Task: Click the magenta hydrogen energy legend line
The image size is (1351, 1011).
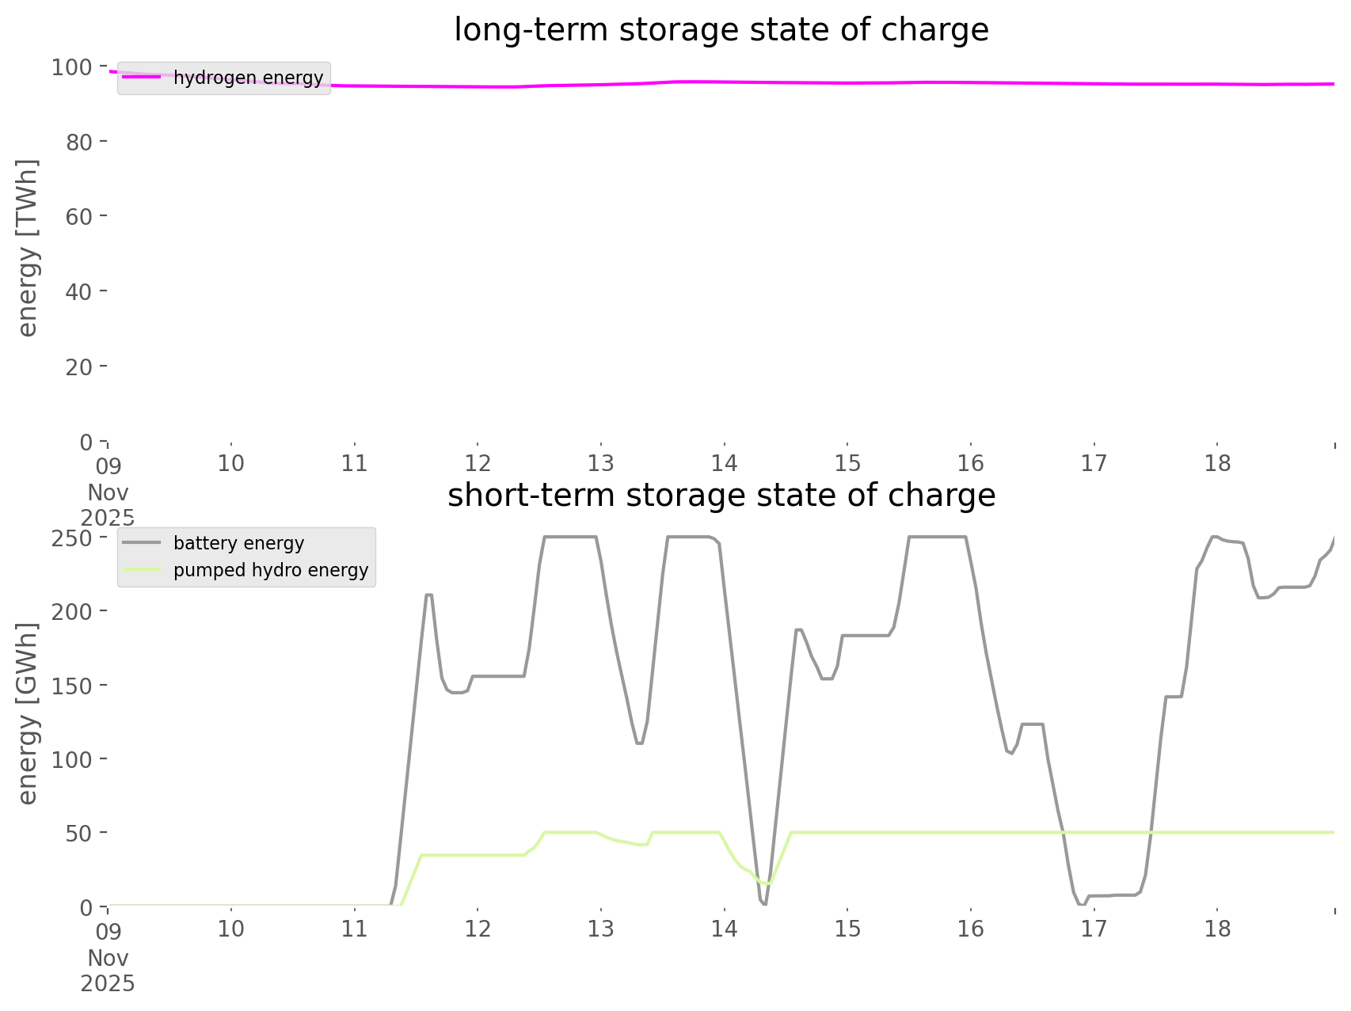Action: [x=142, y=78]
